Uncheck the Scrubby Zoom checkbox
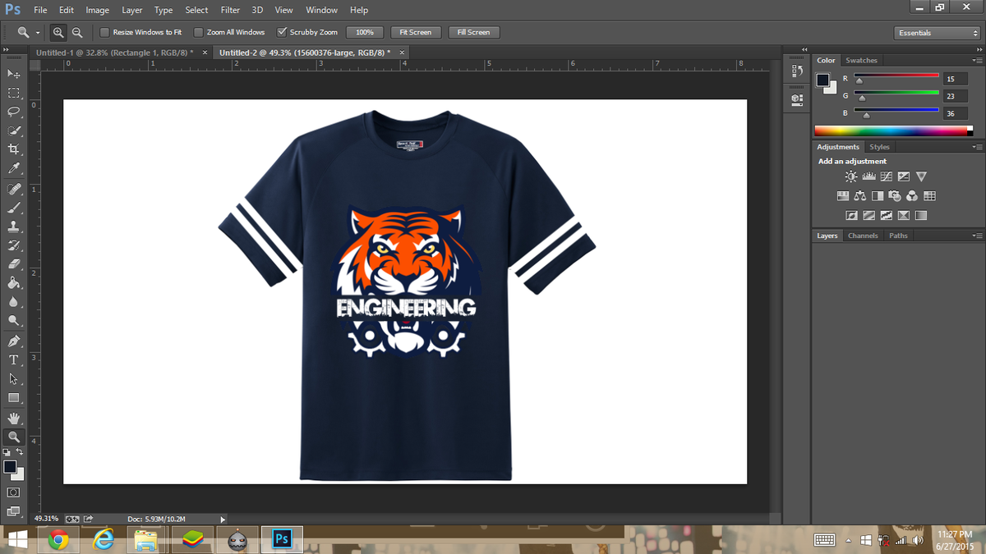This screenshot has height=554, width=986. pos(282,32)
